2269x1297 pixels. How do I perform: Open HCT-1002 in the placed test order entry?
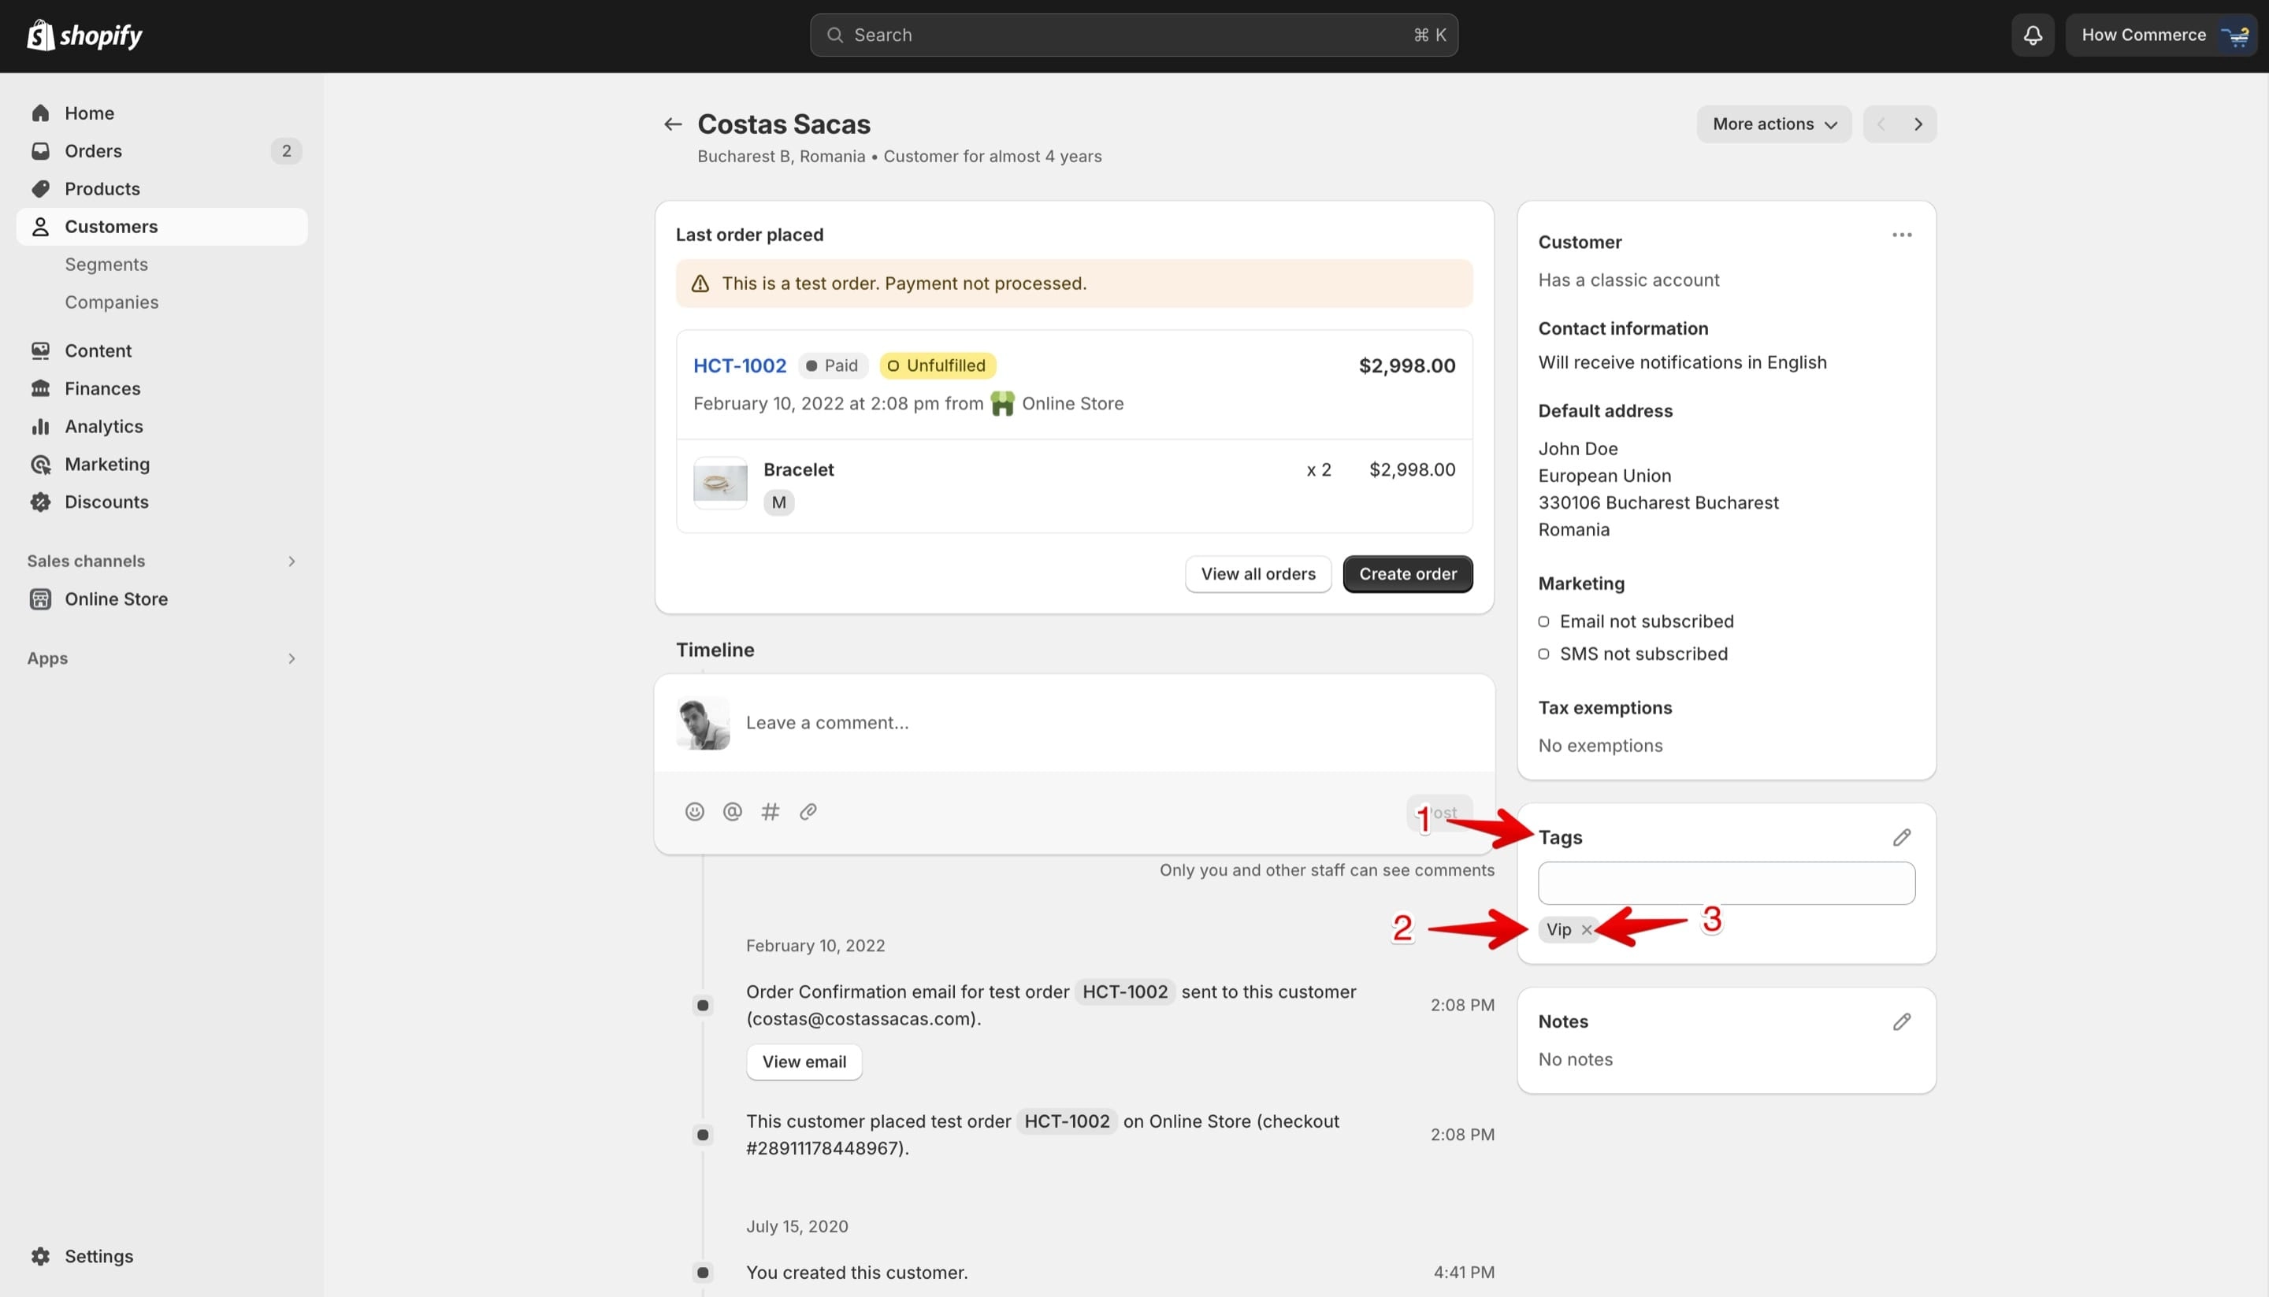pyautogui.click(x=1067, y=1121)
